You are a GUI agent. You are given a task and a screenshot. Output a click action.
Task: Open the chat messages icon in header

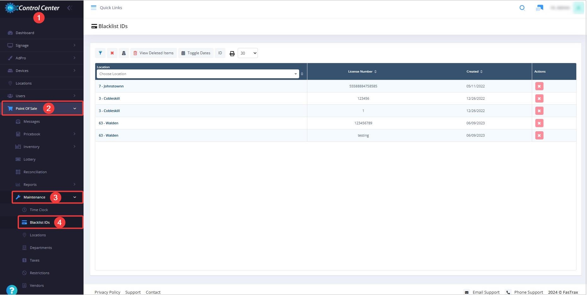[539, 8]
